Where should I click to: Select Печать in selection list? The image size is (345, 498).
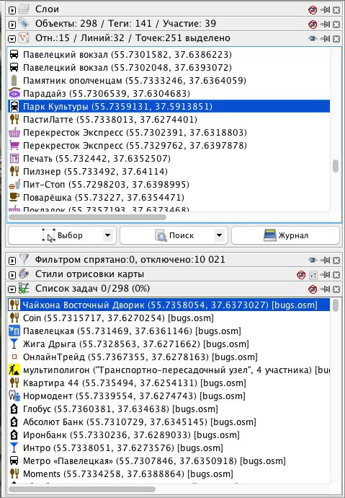(x=169, y=159)
